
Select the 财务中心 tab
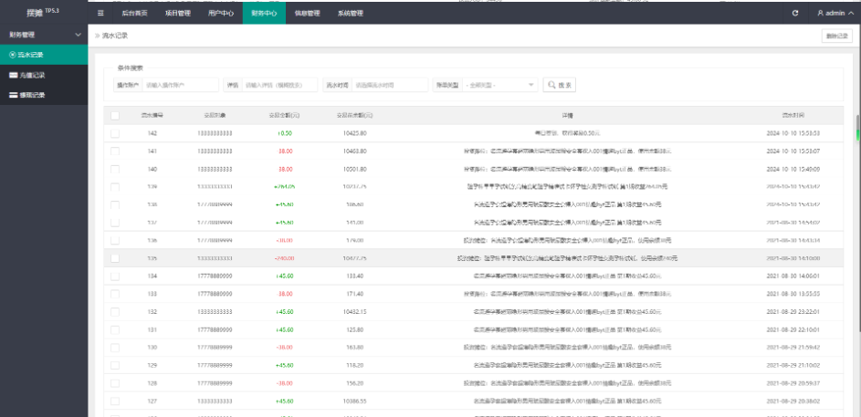pos(264,13)
